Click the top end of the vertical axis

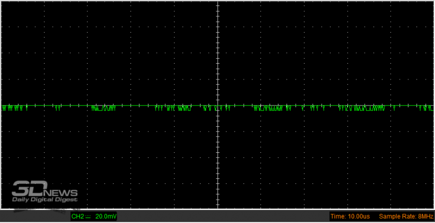(218, 3)
